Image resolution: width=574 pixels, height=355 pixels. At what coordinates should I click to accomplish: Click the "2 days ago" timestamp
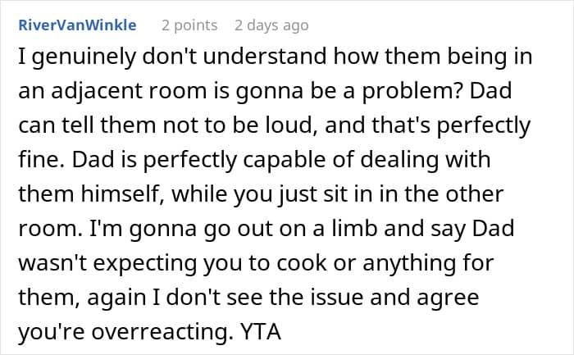pos(271,25)
